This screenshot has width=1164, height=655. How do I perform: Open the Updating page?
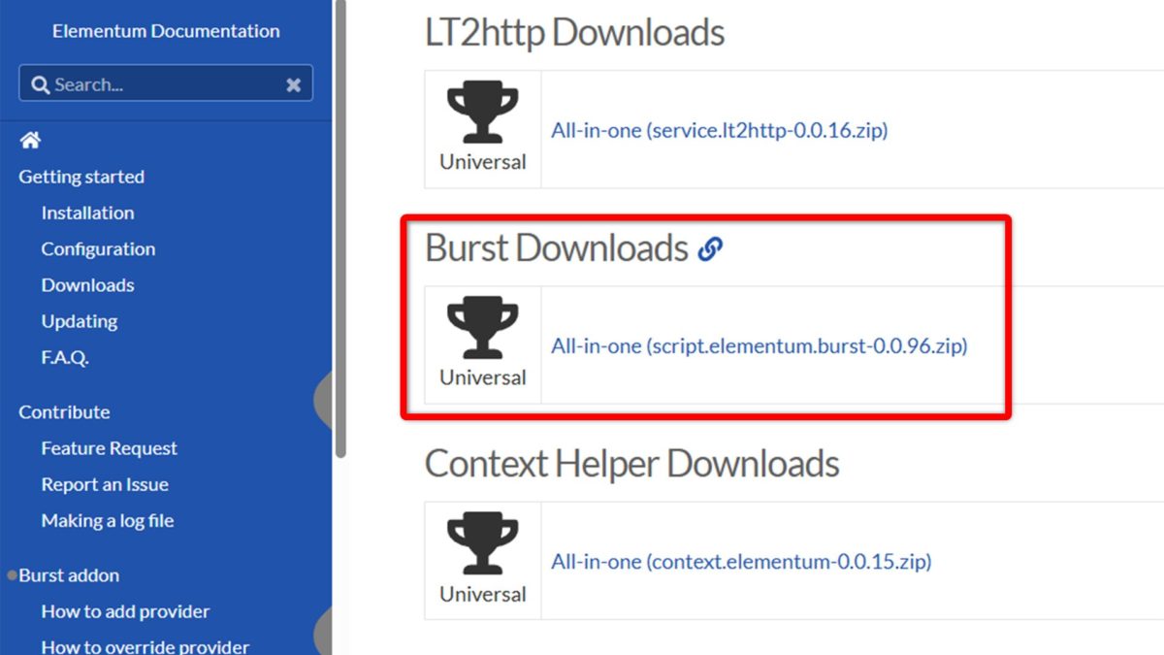pos(80,321)
